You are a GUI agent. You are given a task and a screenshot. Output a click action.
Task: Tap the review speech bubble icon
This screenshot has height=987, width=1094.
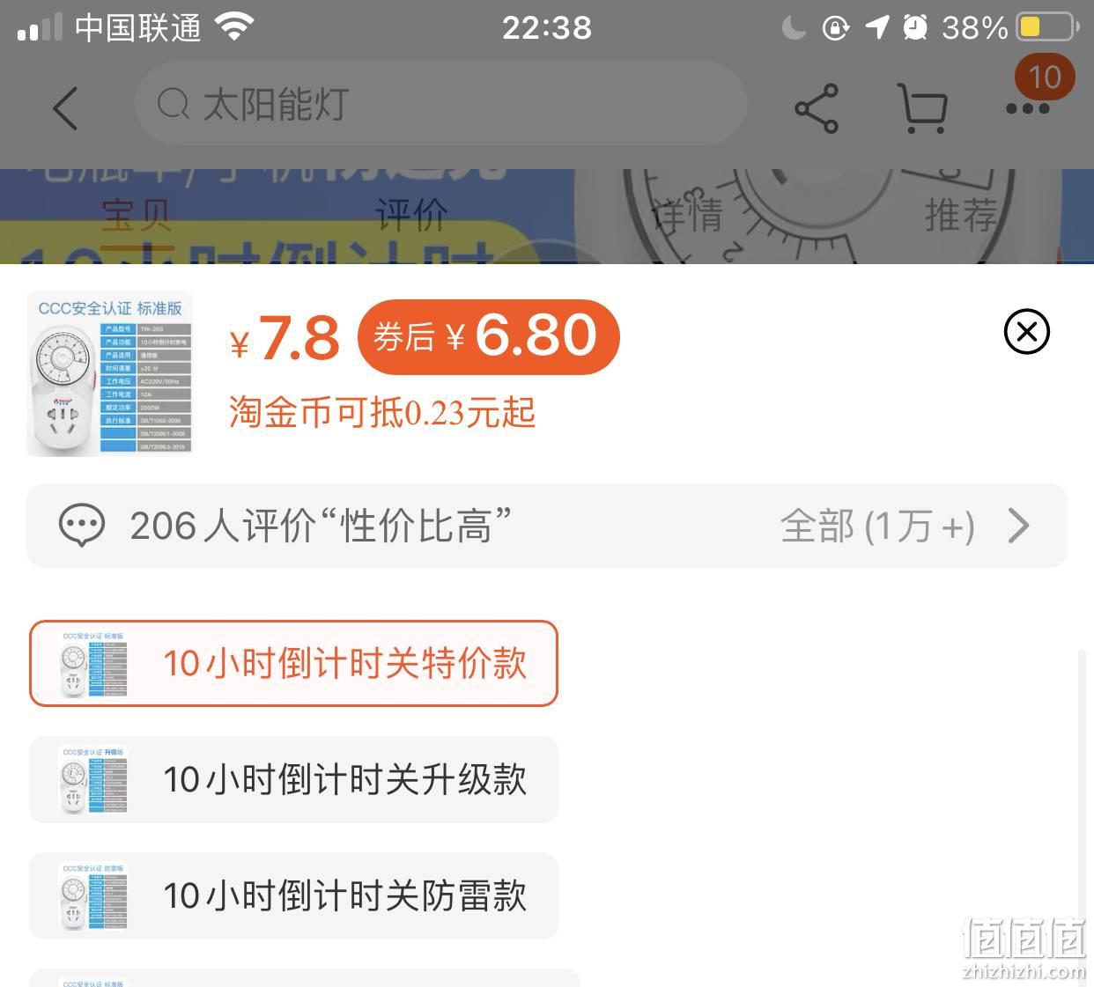tap(81, 526)
